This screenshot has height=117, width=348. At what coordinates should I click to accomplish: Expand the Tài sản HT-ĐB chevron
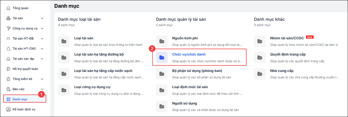click(42, 38)
